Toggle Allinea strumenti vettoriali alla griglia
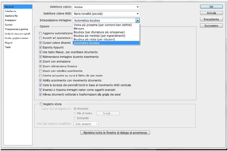 coord(41,95)
